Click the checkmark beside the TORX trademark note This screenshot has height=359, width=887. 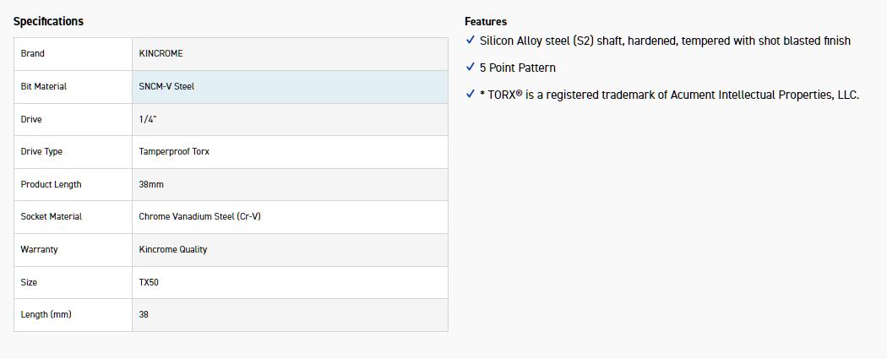(471, 95)
